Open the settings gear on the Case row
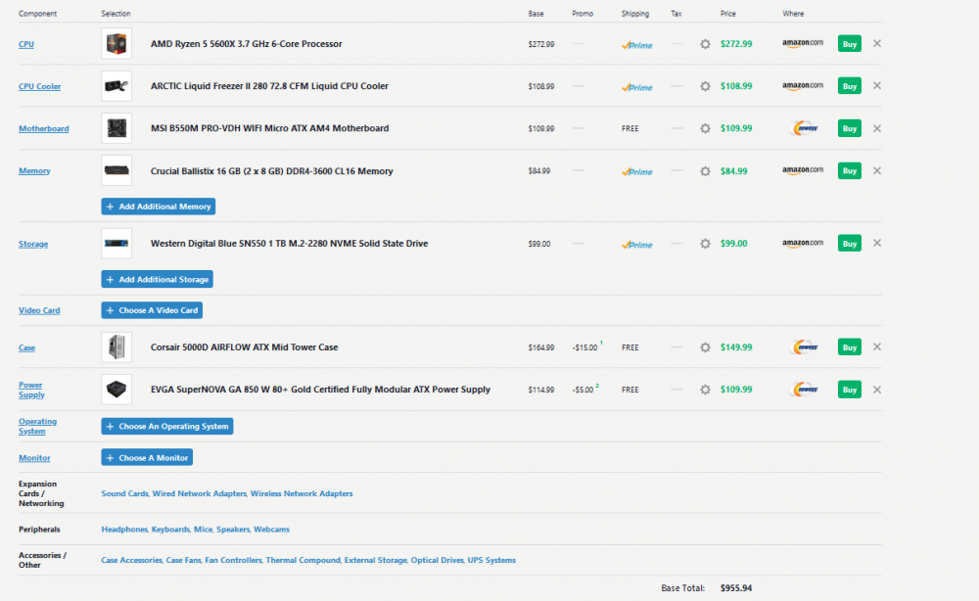 point(705,347)
